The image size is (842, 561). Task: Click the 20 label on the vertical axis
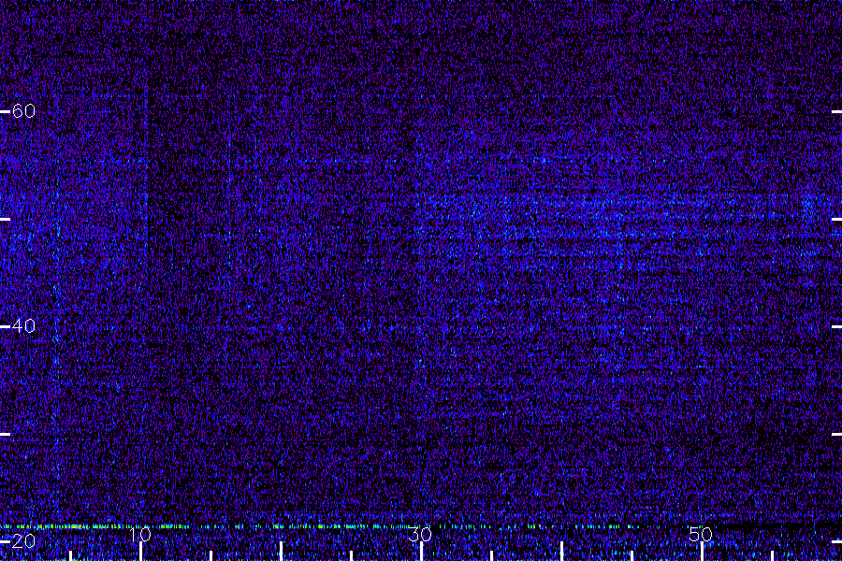(x=23, y=540)
